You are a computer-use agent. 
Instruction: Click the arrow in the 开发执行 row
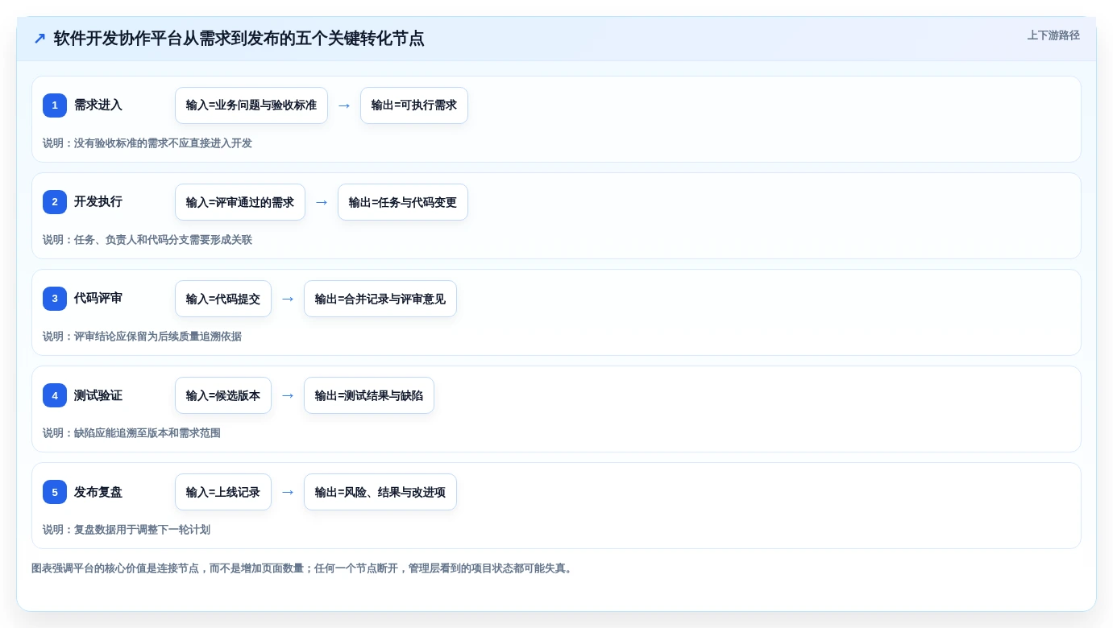pos(322,202)
